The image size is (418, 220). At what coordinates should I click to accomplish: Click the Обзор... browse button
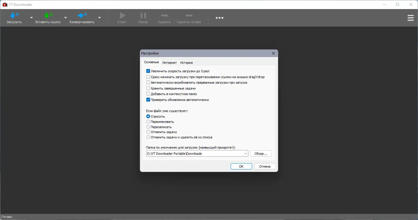click(261, 154)
